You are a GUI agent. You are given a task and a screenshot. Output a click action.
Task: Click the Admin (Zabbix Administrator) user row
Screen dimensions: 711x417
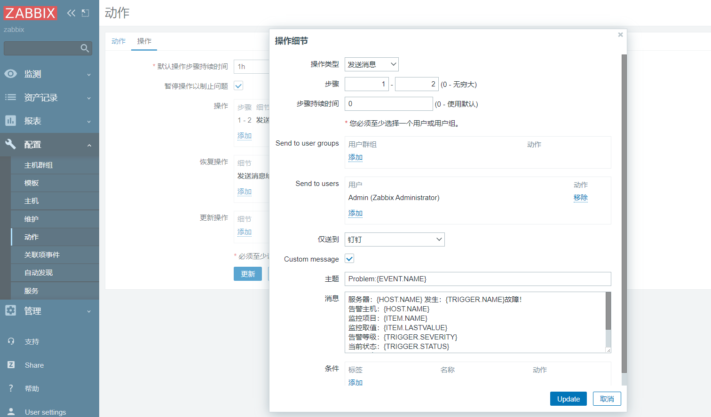click(x=394, y=198)
